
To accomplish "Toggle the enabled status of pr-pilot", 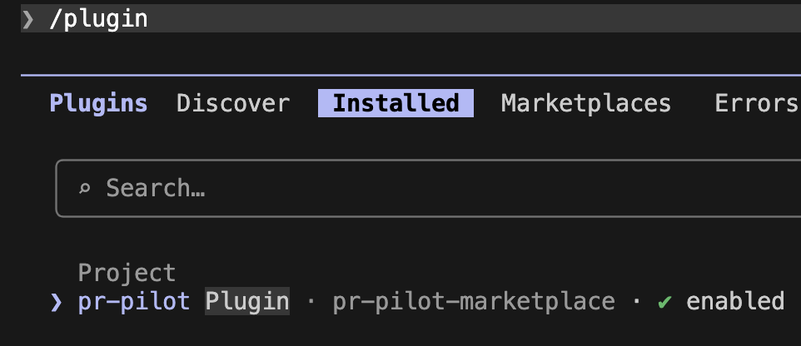I will (x=734, y=301).
